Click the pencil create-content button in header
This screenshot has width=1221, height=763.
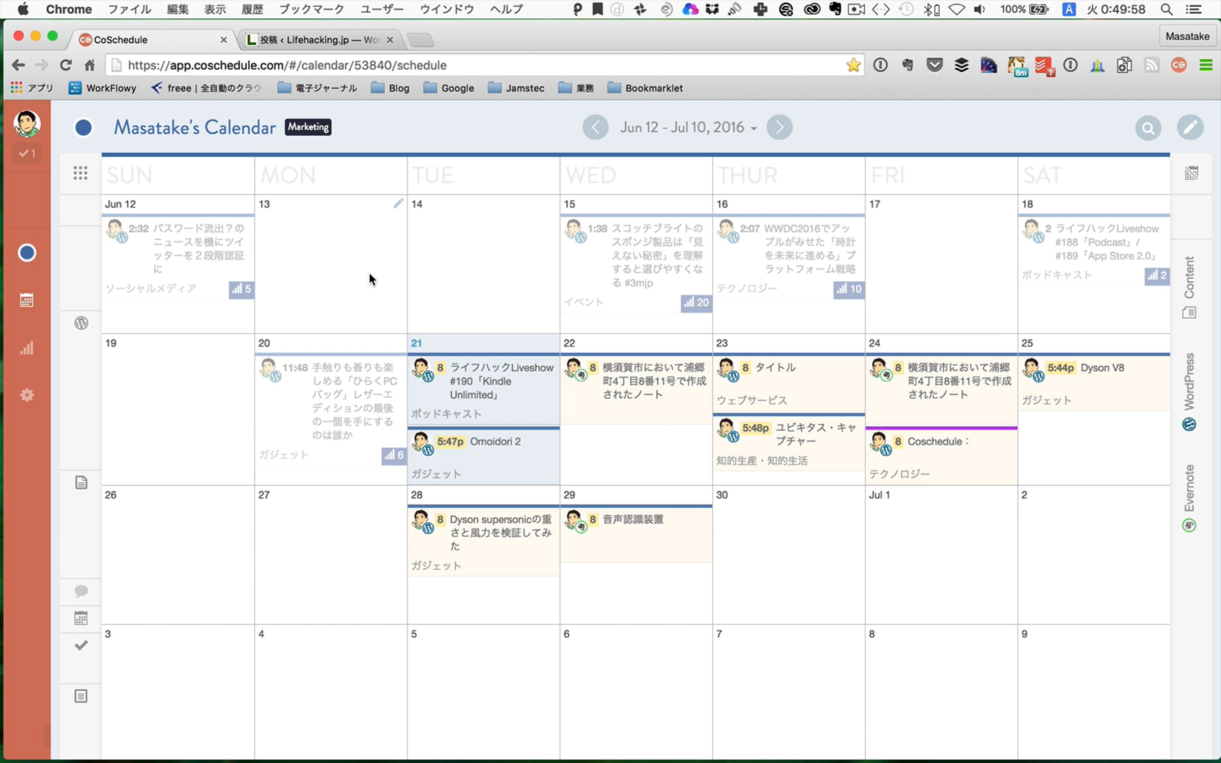pyautogui.click(x=1190, y=128)
